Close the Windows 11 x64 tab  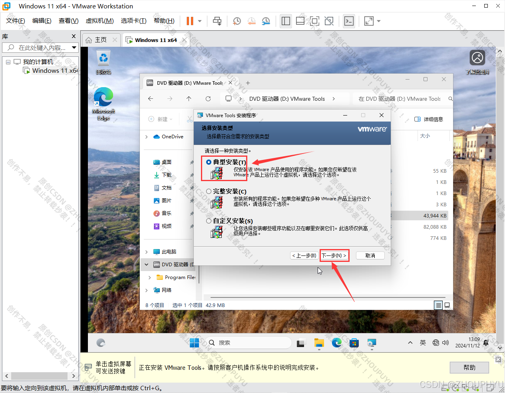click(184, 40)
